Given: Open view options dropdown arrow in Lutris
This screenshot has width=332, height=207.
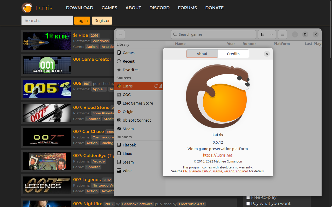Looking at the screenshot, I should click(272, 34).
